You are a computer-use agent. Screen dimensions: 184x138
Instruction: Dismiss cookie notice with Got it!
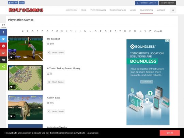(x=170, y=133)
